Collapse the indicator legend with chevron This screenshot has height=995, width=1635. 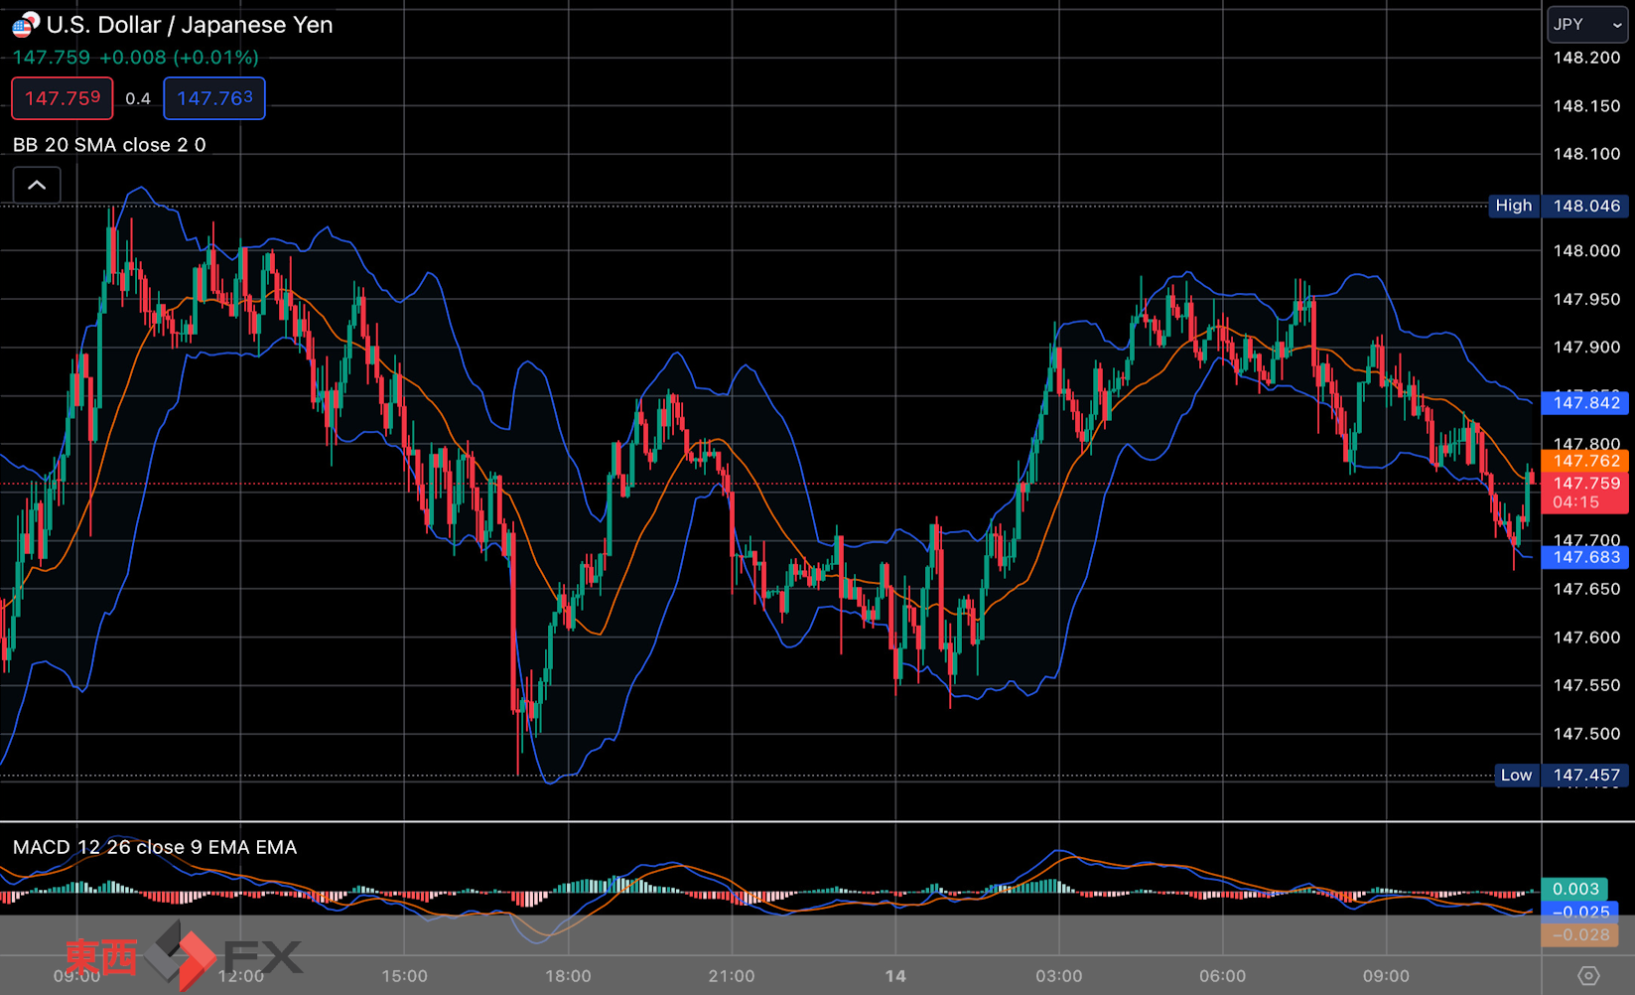[x=37, y=186]
